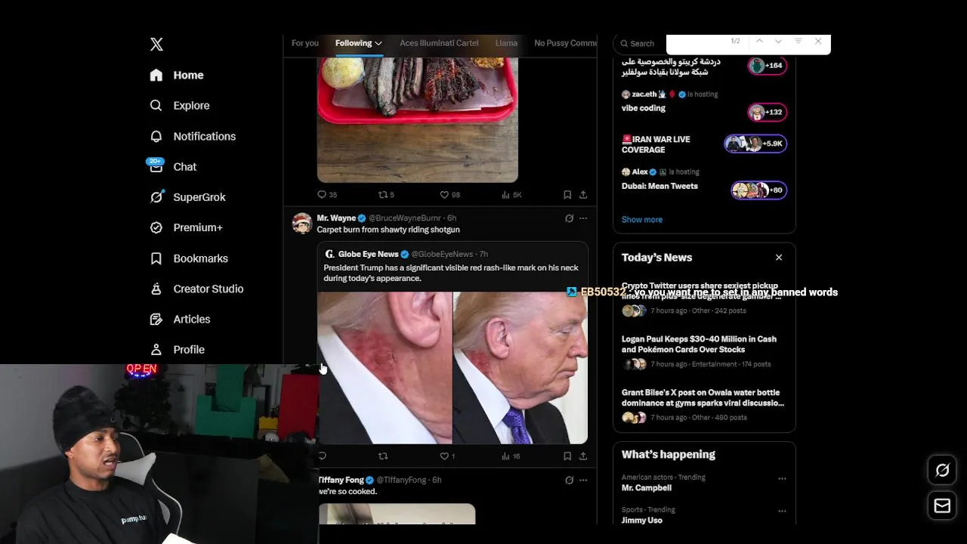
Task: Go to previous find-in-page result
Action: click(x=759, y=41)
